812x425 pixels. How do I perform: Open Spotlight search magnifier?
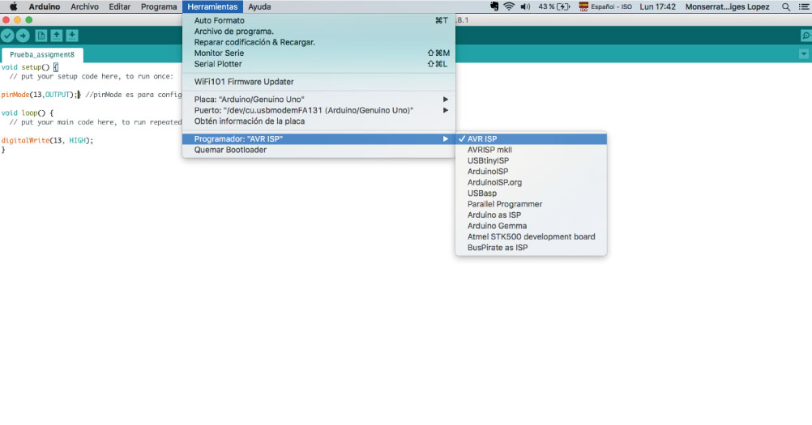tap(786, 6)
